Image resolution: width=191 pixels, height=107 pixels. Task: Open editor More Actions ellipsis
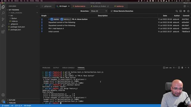188,6
